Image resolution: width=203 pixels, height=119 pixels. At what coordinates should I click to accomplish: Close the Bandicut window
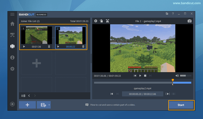pyautogui.click(x=192, y=14)
